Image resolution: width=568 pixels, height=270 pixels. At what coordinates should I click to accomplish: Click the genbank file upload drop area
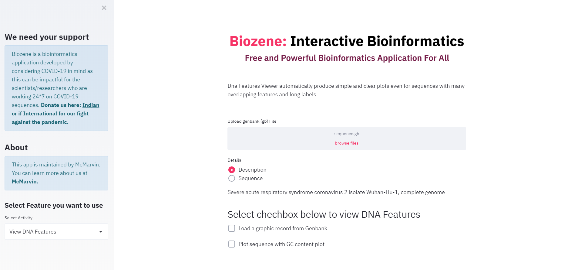[347, 138]
